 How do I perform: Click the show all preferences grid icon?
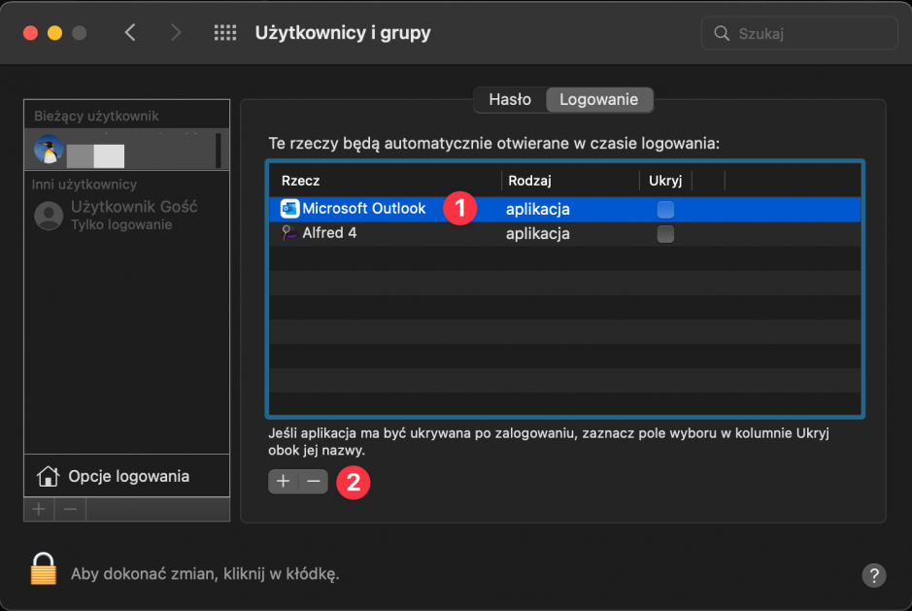(x=225, y=33)
